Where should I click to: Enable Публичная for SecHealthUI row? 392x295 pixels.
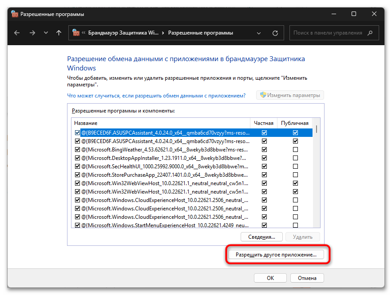click(x=295, y=167)
